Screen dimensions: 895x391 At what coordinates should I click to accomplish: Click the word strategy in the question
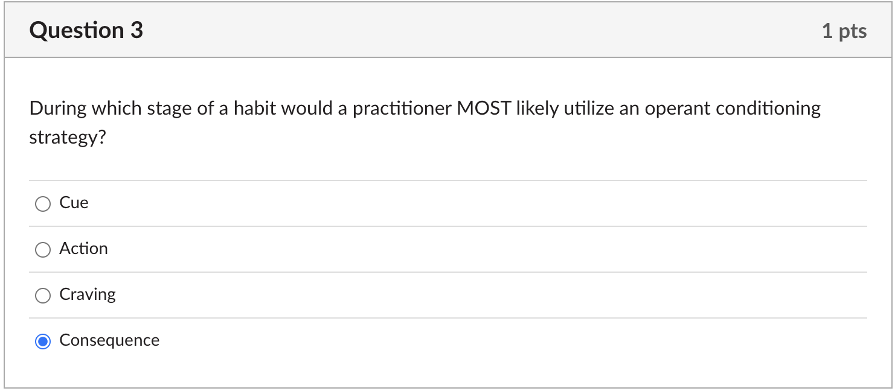67,137
